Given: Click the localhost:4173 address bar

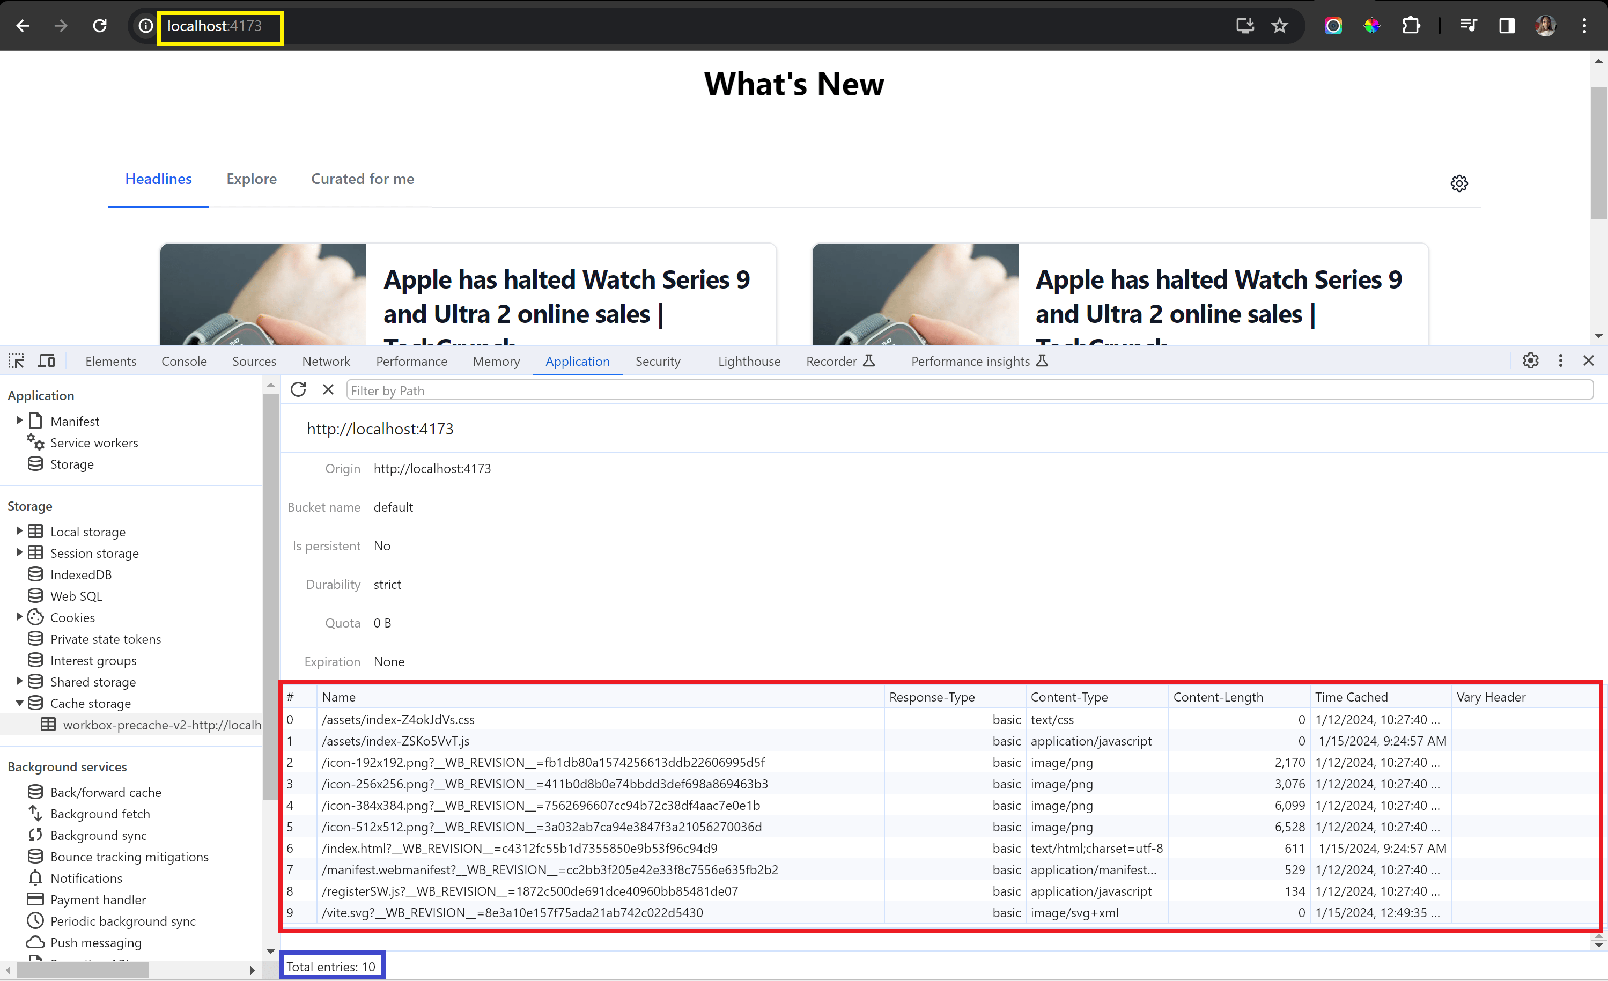Looking at the screenshot, I should point(215,26).
